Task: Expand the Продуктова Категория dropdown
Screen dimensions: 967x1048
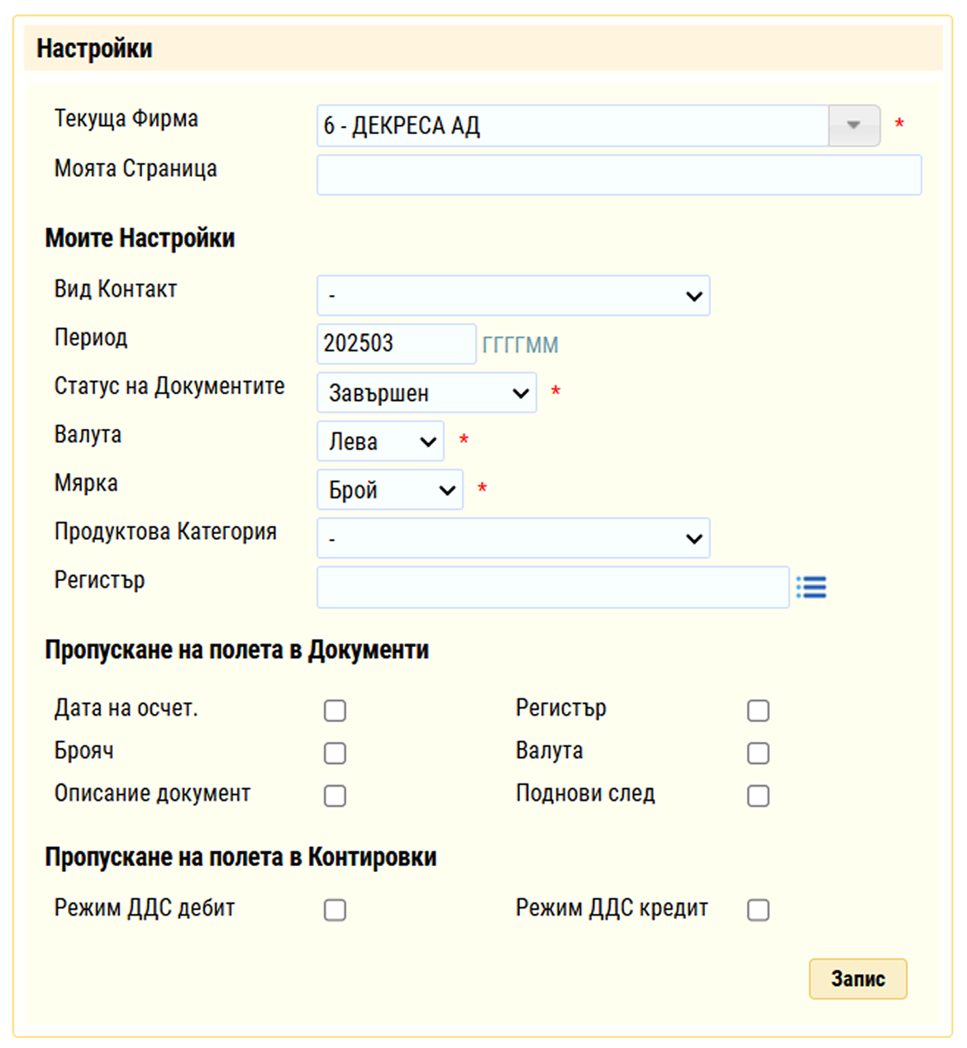Action: click(x=513, y=538)
